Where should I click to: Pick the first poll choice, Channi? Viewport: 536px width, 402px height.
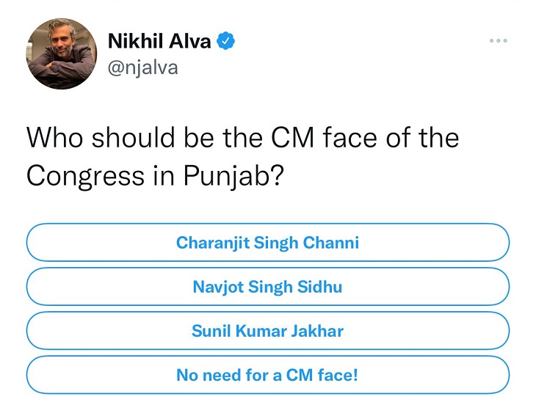click(x=267, y=242)
